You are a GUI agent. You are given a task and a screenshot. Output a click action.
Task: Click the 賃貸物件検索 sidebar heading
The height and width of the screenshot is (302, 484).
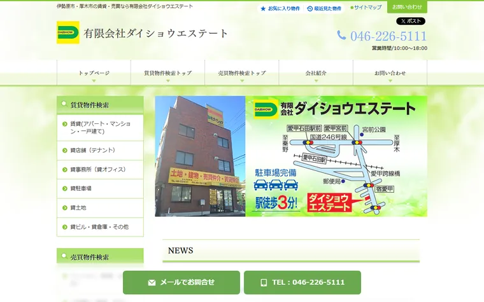pos(101,105)
